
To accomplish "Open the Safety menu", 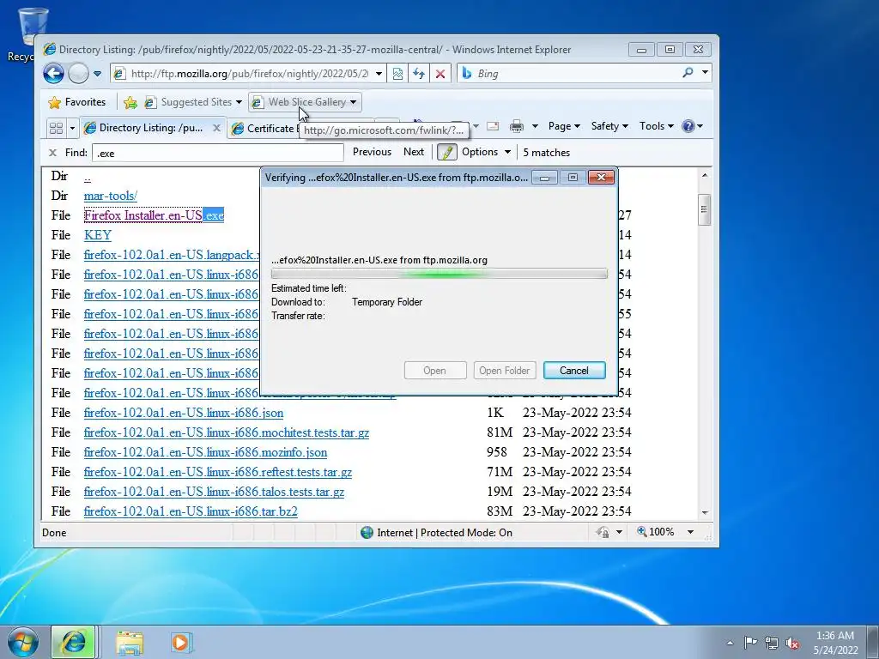I will coord(609,126).
